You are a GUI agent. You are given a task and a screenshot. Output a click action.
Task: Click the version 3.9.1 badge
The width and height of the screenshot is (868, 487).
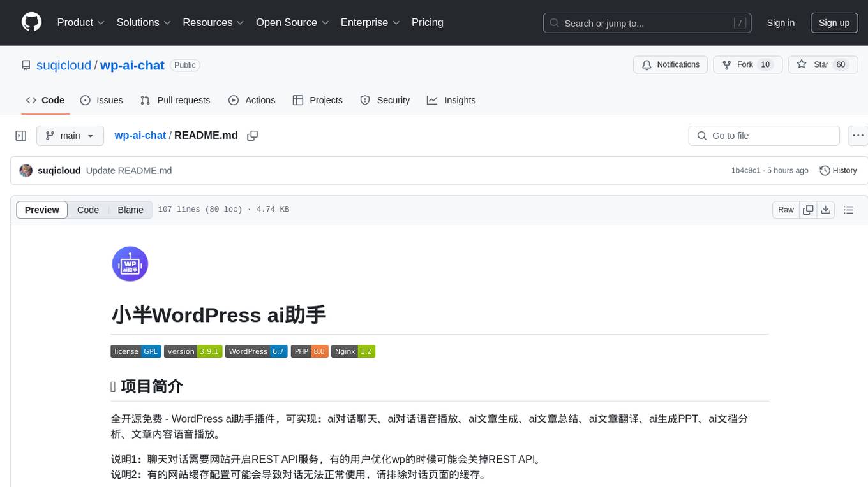tap(193, 351)
